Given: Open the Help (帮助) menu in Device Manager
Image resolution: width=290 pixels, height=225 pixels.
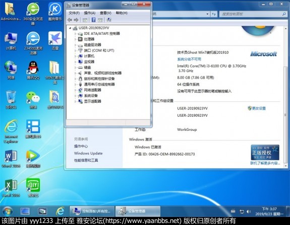Looking at the screenshot, I should [122, 13].
